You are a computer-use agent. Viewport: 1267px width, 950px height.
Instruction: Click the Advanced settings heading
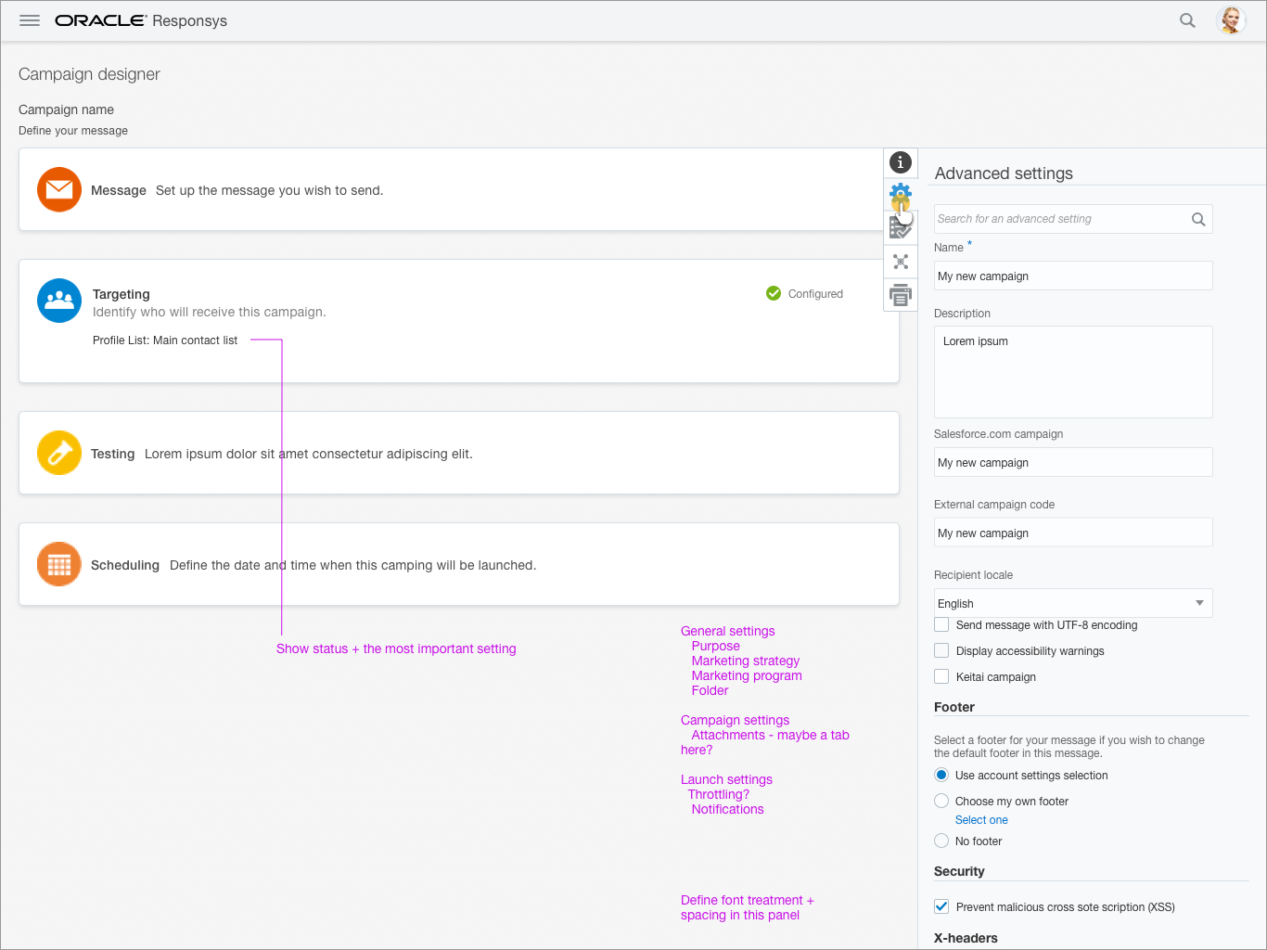point(1004,173)
